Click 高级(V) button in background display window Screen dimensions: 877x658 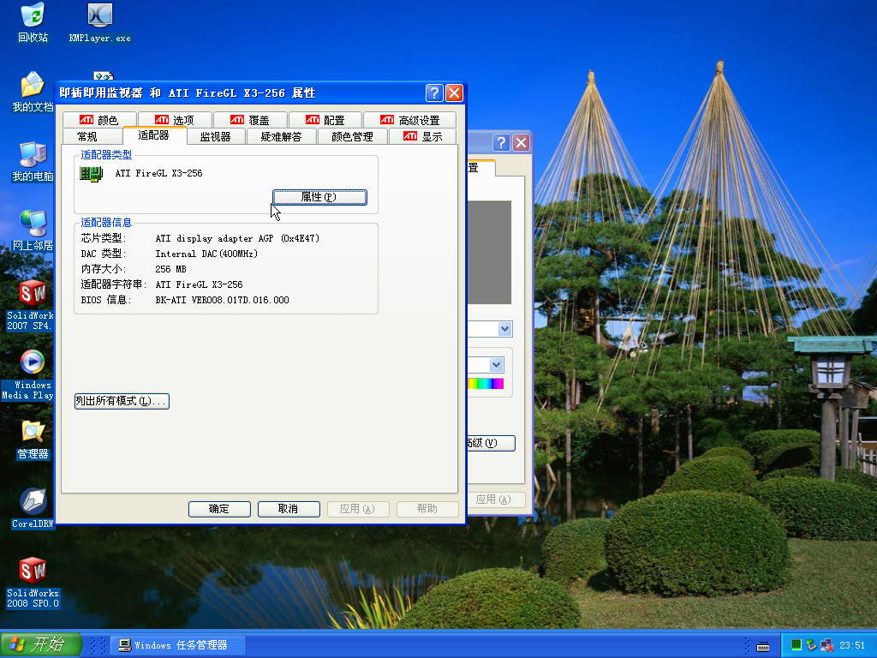tap(491, 443)
